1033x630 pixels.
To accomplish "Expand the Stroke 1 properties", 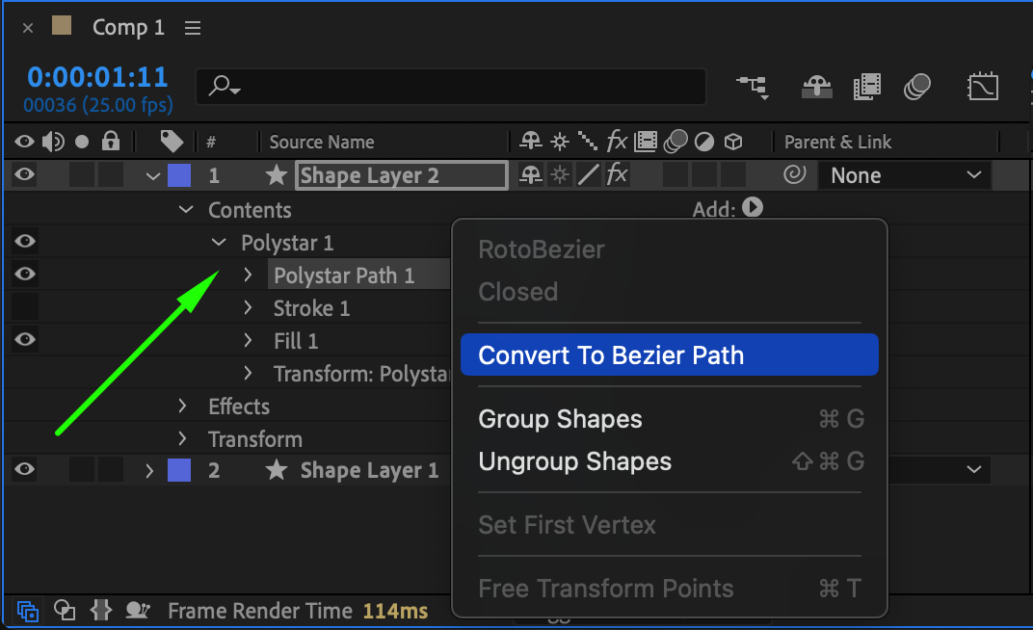I will 248,308.
